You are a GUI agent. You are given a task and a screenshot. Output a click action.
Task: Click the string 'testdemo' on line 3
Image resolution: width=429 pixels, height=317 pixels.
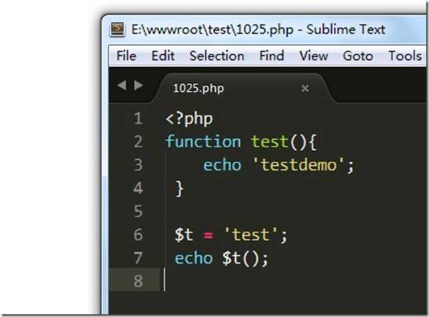[x=298, y=164]
